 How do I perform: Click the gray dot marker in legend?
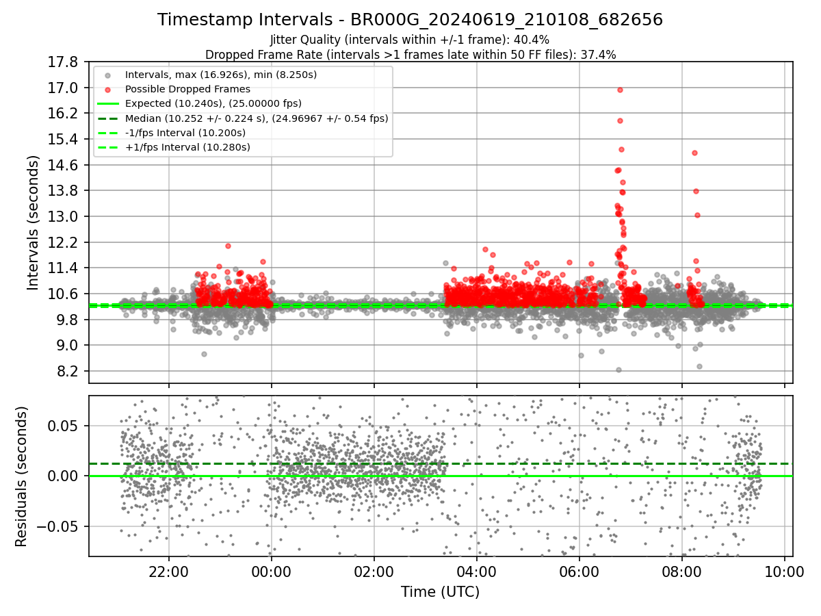(x=107, y=75)
